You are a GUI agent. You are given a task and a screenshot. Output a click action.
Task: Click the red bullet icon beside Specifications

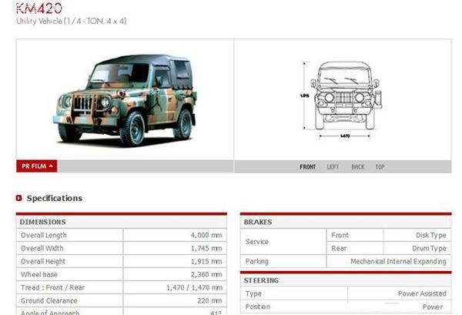(19, 199)
